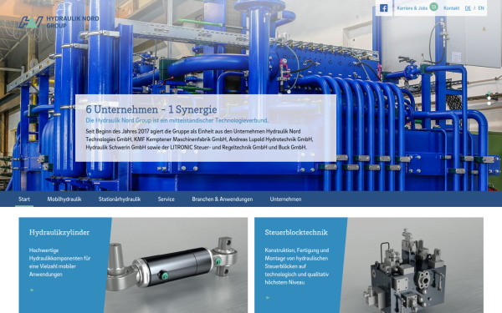Open the Mobilhydraulik menu
This screenshot has height=313, width=502.
(64, 199)
